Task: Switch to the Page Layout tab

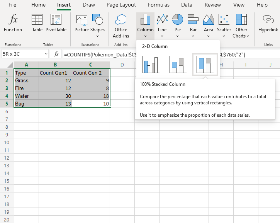Action: coord(121,5)
